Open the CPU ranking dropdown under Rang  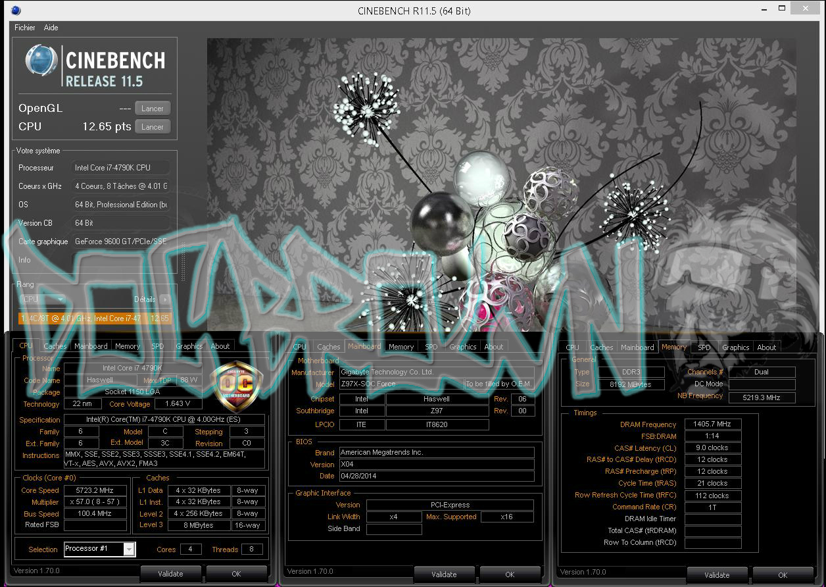coord(41,299)
